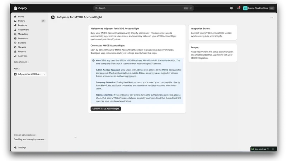Click the store avatar icon
The width and height of the screenshot is (287, 161).
tap(245, 8)
